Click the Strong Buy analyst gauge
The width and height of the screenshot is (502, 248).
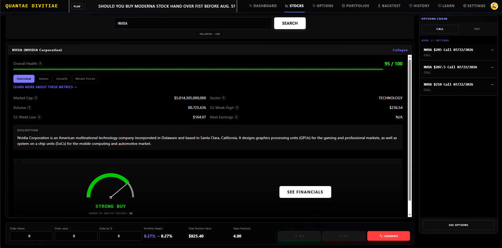coord(111,186)
